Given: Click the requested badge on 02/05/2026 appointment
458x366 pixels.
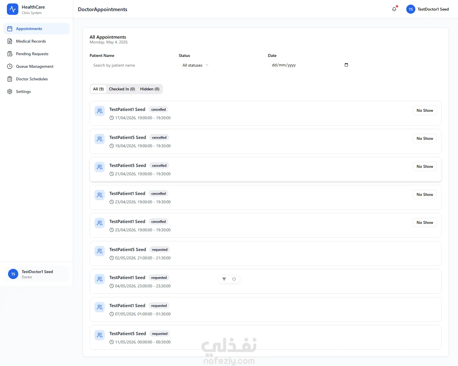Looking at the screenshot, I should (160, 250).
